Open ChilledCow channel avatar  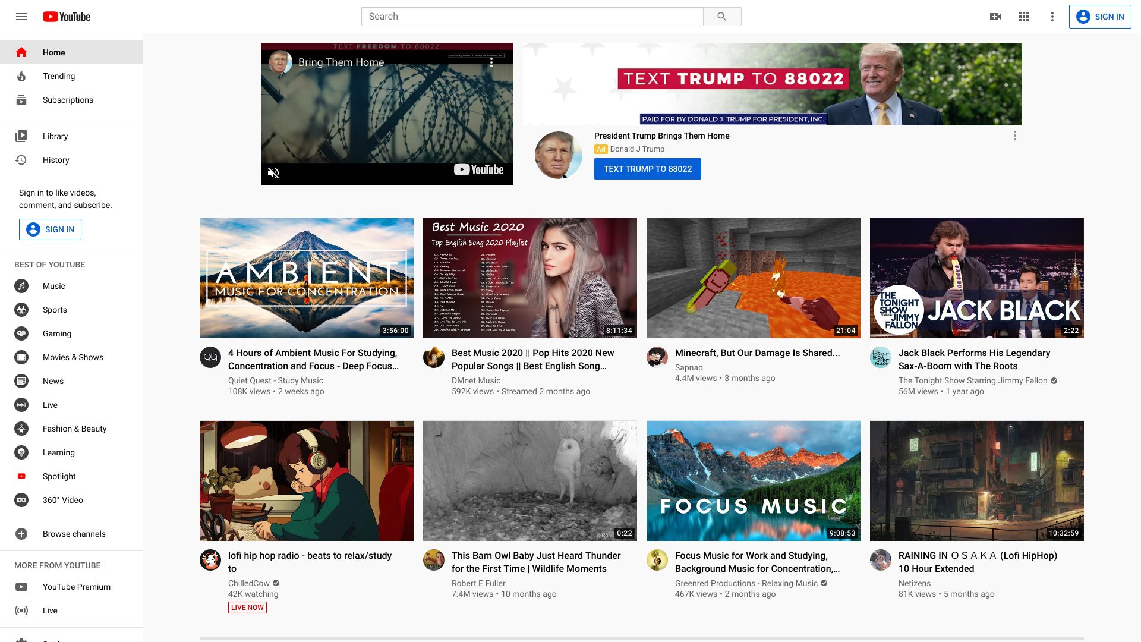pyautogui.click(x=210, y=560)
